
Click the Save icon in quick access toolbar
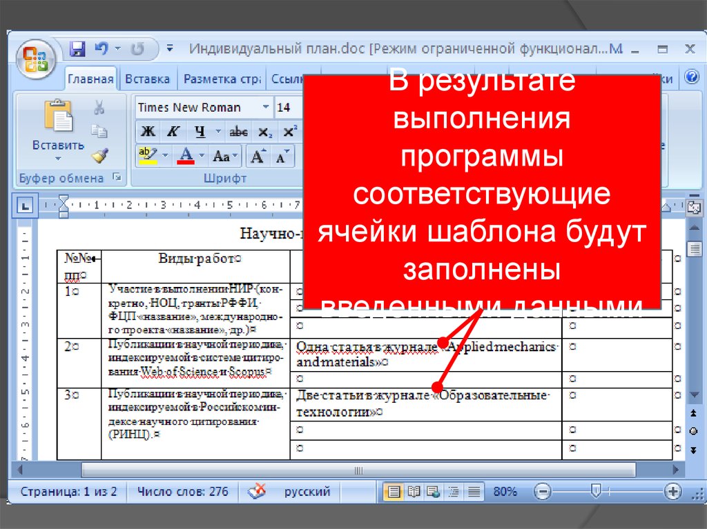[78, 49]
